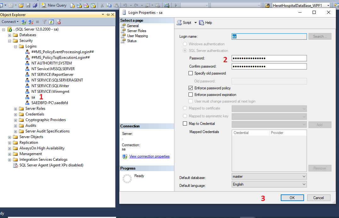Click the Redo arrow toolbar icon
Image resolution: width=339 pixels, height=218 pixels.
coord(136,5)
